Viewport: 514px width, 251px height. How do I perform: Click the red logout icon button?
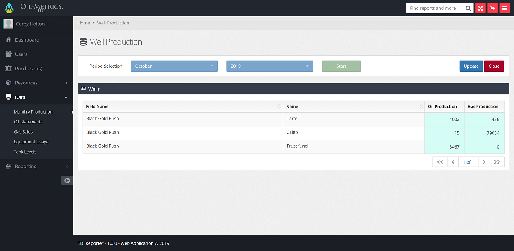pyautogui.click(x=493, y=8)
